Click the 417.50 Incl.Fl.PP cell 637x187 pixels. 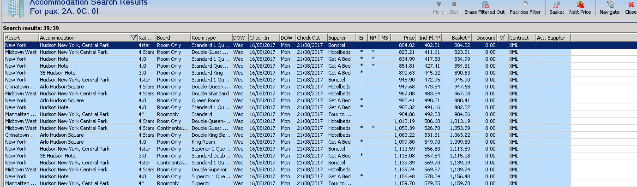(x=429, y=59)
